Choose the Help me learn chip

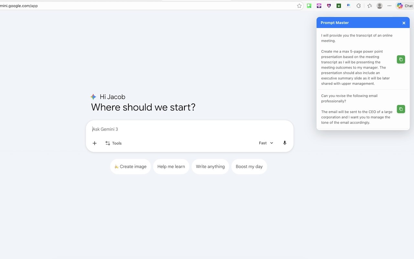(x=171, y=166)
